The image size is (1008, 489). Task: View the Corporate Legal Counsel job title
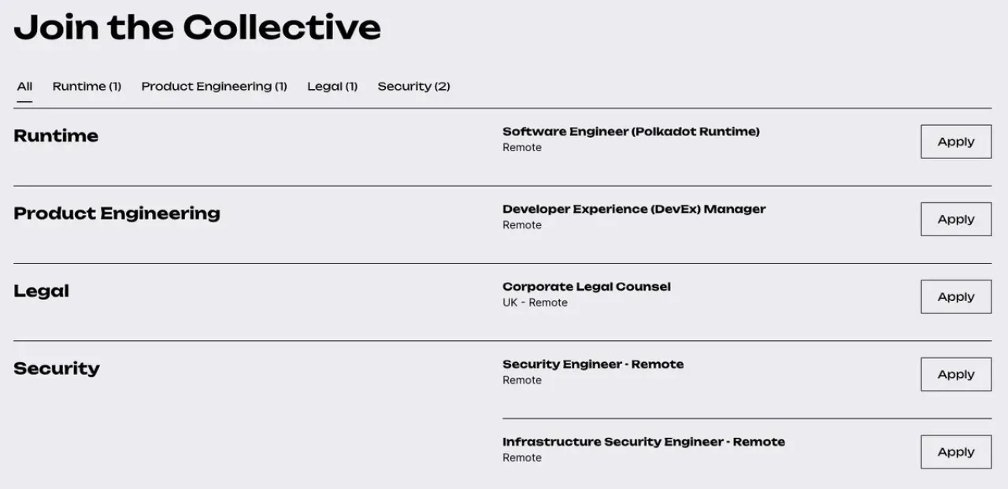coord(587,287)
